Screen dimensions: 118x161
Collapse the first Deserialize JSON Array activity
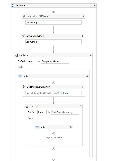pyautogui.click(x=83, y=16)
